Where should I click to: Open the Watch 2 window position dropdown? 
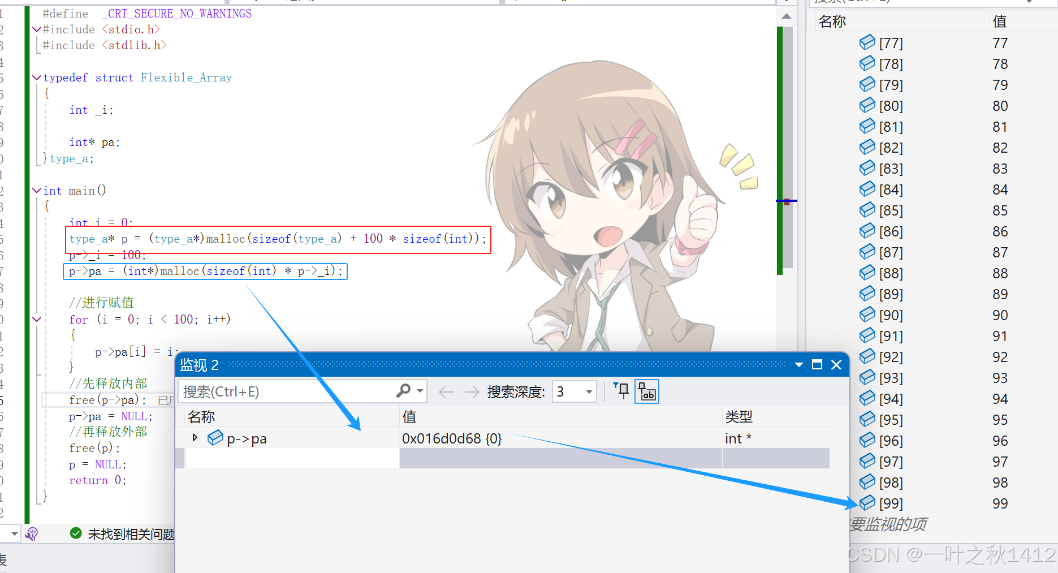click(799, 365)
